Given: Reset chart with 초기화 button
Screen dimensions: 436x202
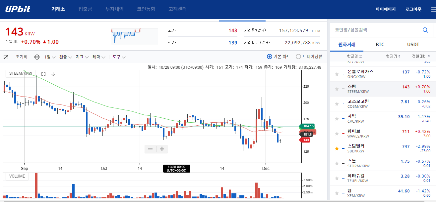Looking at the screenshot, I should (x=22, y=57).
